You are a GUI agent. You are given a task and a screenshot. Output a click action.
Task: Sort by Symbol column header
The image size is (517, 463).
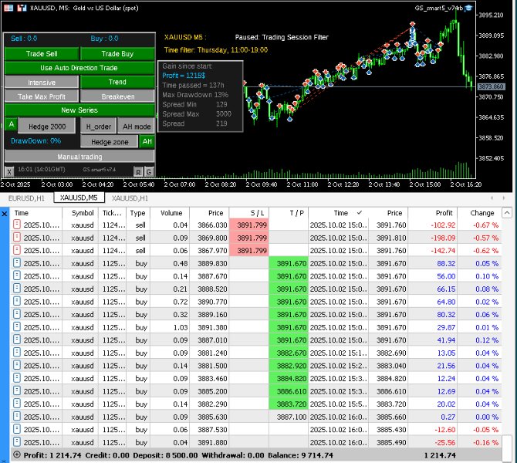coord(80,213)
